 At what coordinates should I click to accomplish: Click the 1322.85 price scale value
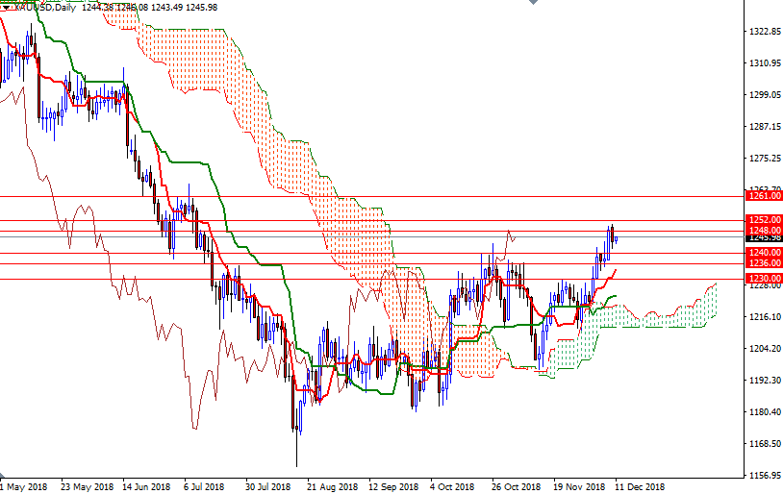(764, 32)
